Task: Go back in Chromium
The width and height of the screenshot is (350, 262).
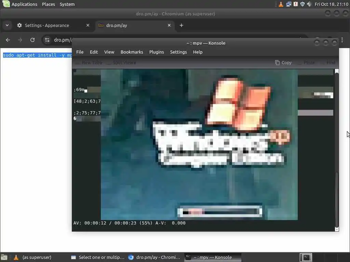Action: (8, 40)
